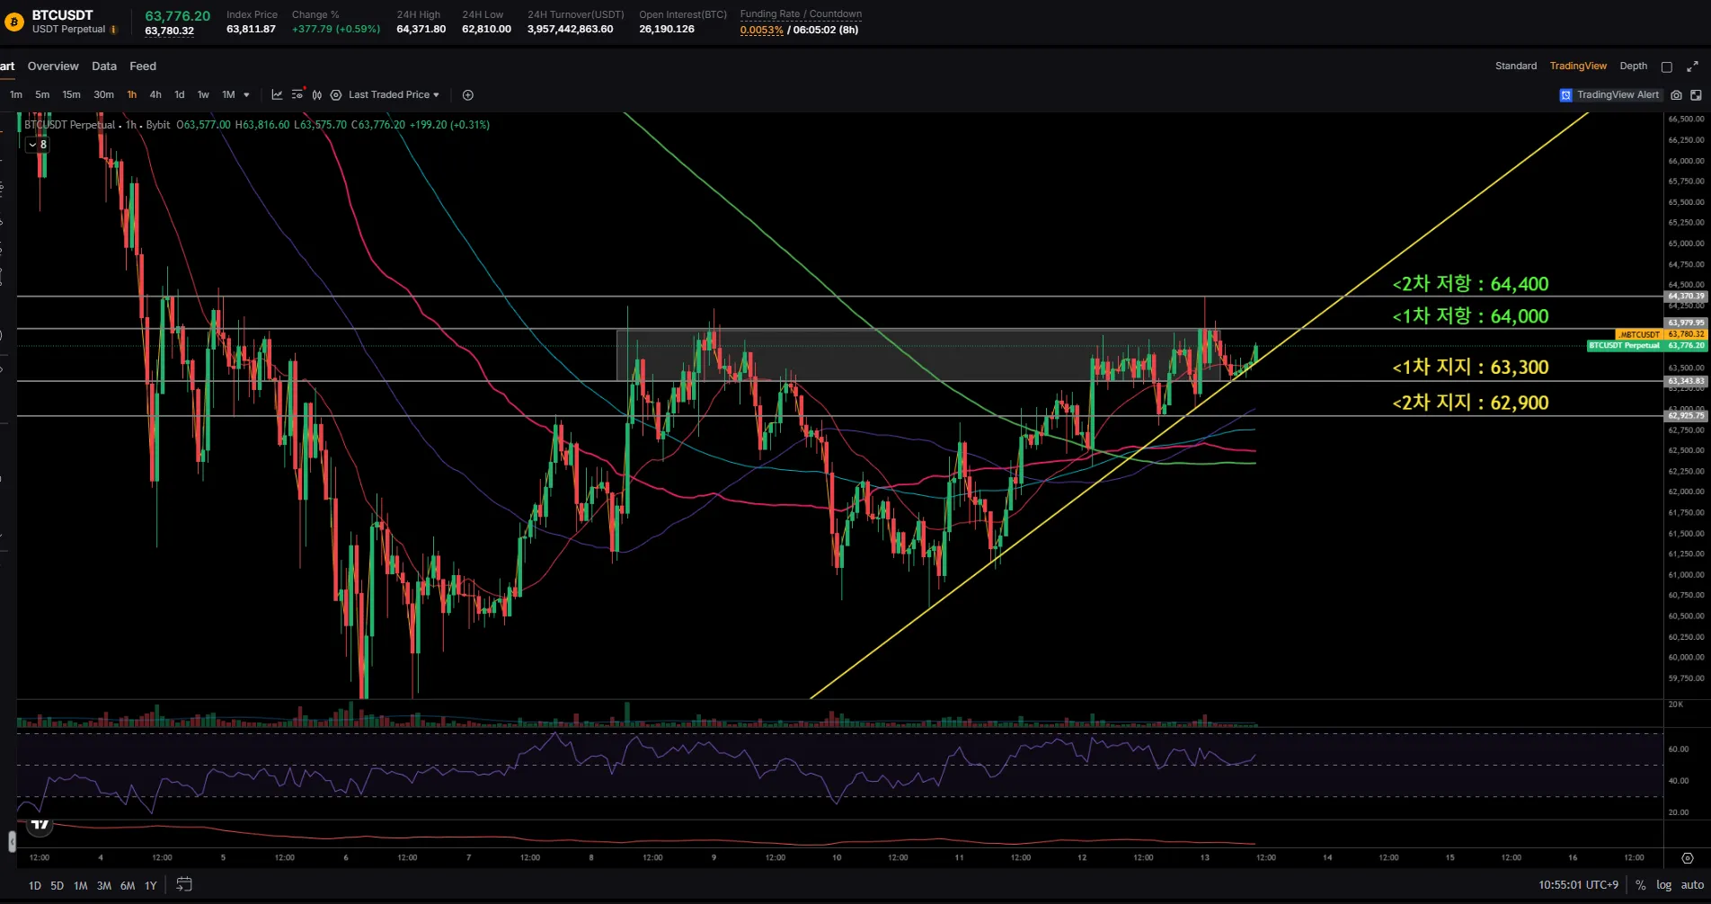Select the 3M date range
Image resolution: width=1711 pixels, height=904 pixels.
pyautogui.click(x=104, y=885)
